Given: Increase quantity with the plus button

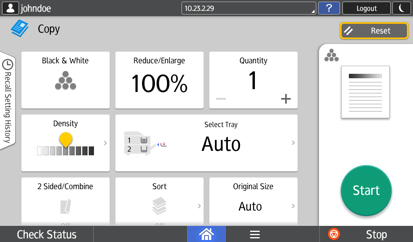Looking at the screenshot, I should (x=286, y=99).
